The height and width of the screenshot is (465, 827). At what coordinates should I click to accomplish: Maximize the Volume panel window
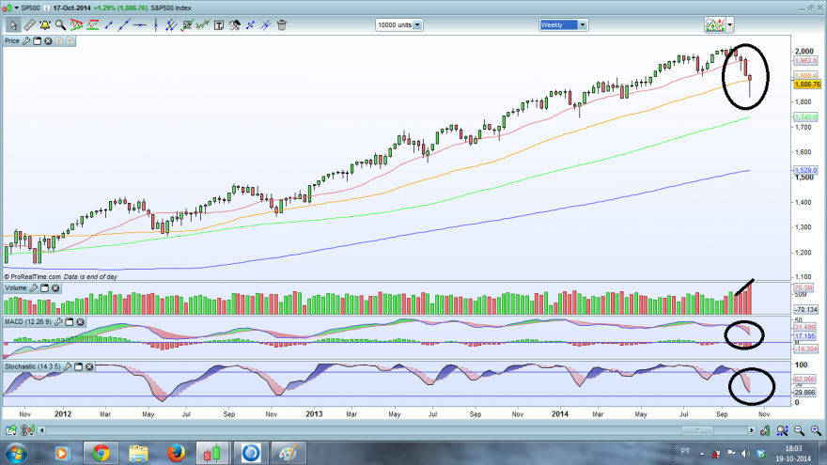pyautogui.click(x=44, y=287)
